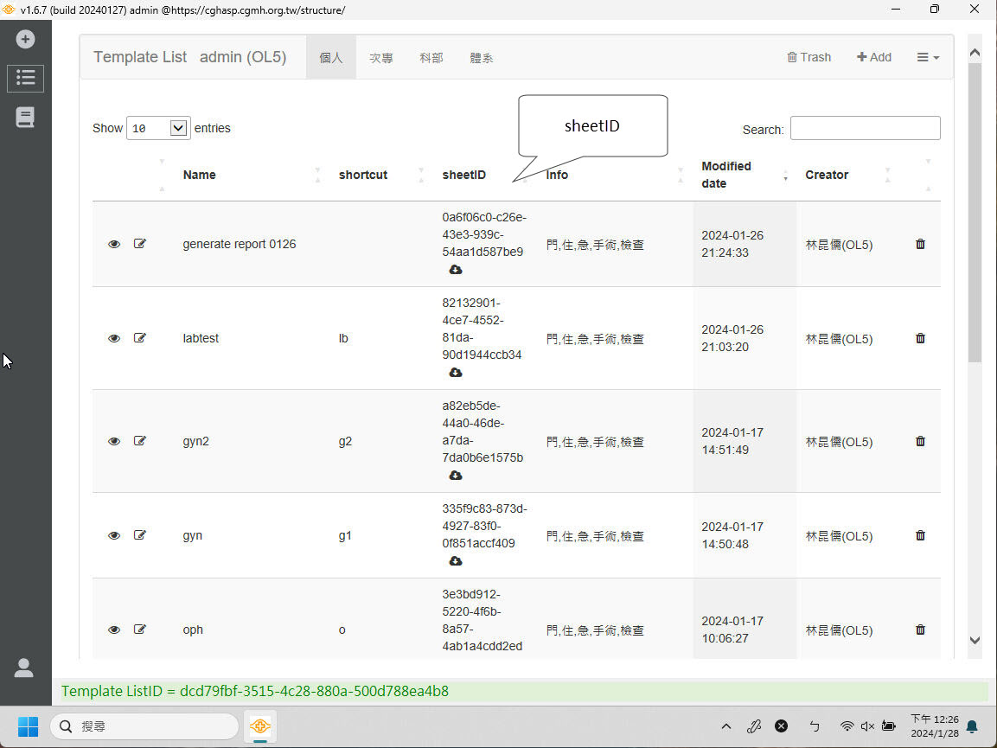
Task: Click the Add template button
Action: tap(874, 57)
